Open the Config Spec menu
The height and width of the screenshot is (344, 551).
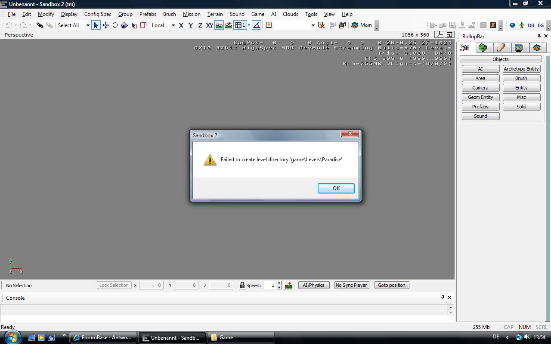98,14
